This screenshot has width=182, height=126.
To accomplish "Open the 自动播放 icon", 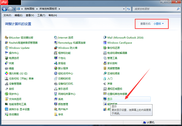I will pyautogui.click(x=6, y=114).
